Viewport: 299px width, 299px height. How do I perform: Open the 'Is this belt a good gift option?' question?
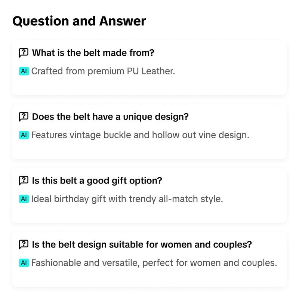click(97, 181)
